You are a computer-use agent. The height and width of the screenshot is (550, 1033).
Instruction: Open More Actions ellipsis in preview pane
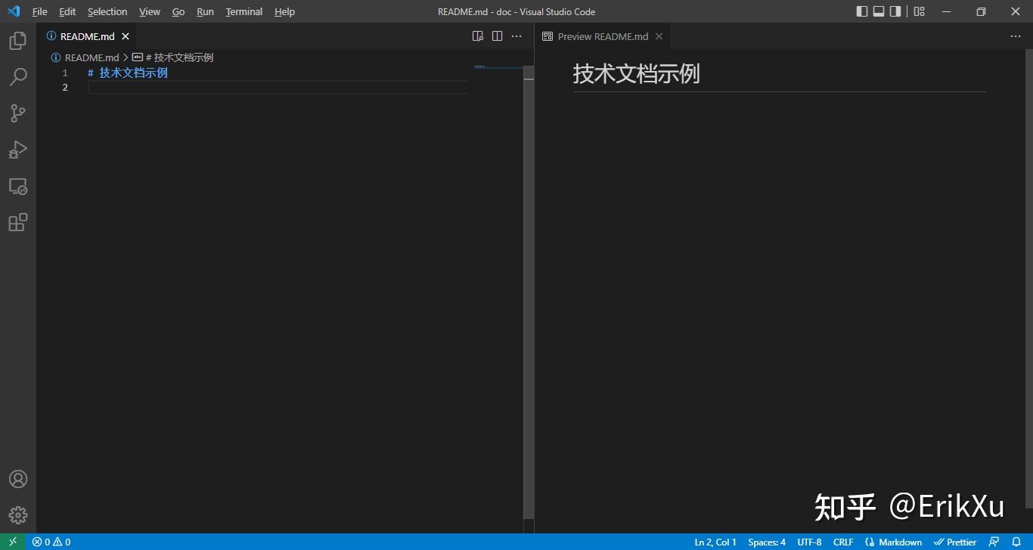point(1016,36)
